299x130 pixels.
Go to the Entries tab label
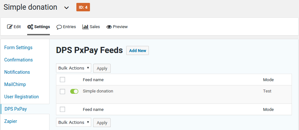[69, 27]
